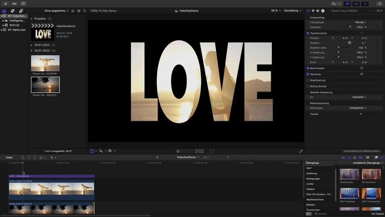Select the Lichter transitions category
The width and height of the screenshot is (385, 217).
(x=310, y=184)
